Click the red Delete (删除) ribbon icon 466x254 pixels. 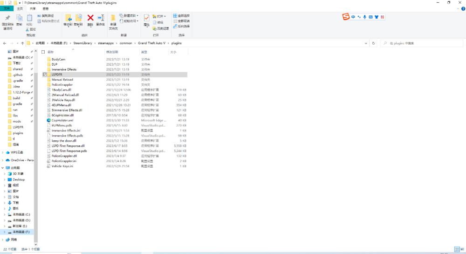point(90,19)
